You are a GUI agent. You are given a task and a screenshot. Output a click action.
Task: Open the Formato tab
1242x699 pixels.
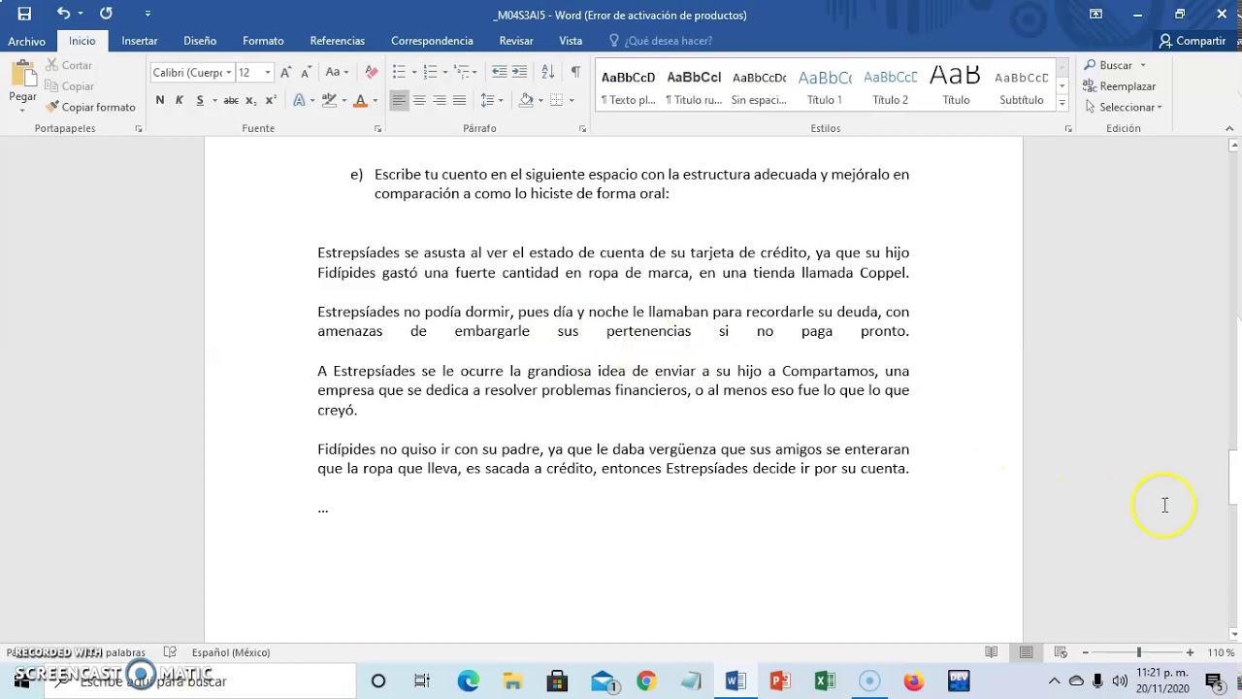[263, 41]
